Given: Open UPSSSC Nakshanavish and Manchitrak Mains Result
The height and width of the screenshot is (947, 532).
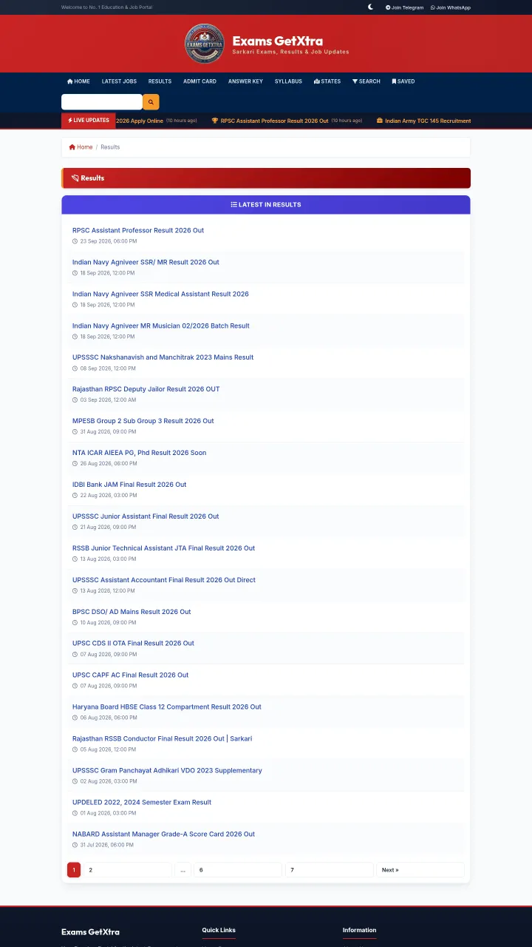Looking at the screenshot, I should tap(163, 357).
